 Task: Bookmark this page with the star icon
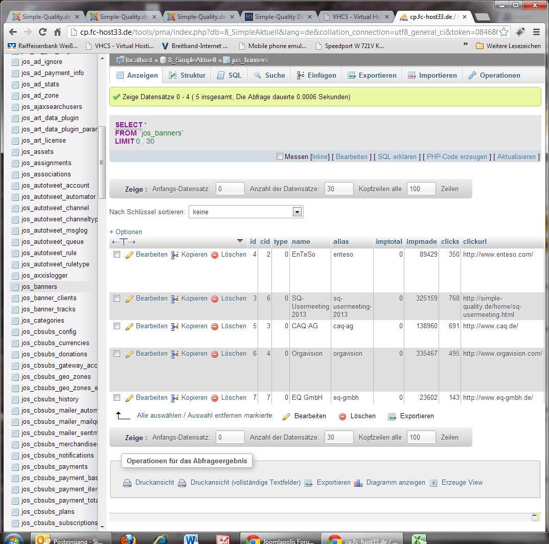(504, 32)
